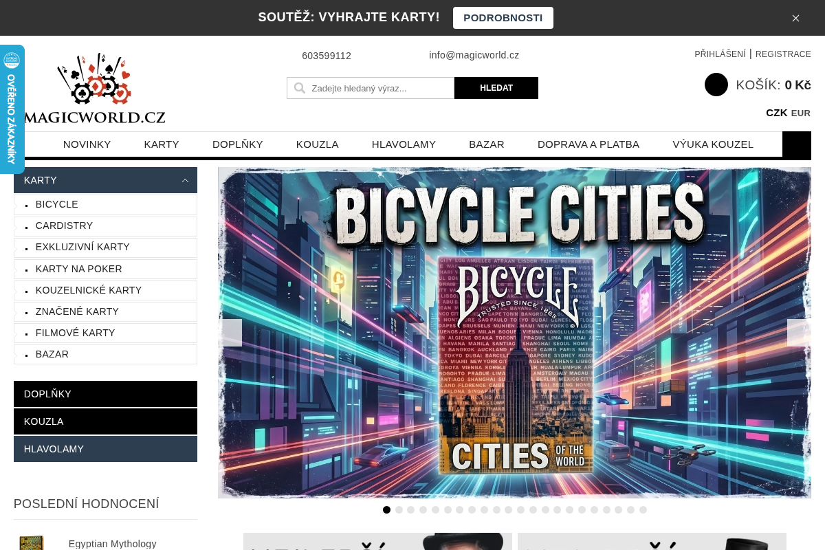
Task: Open KARTY in the top navigation bar
Action: pos(162,144)
